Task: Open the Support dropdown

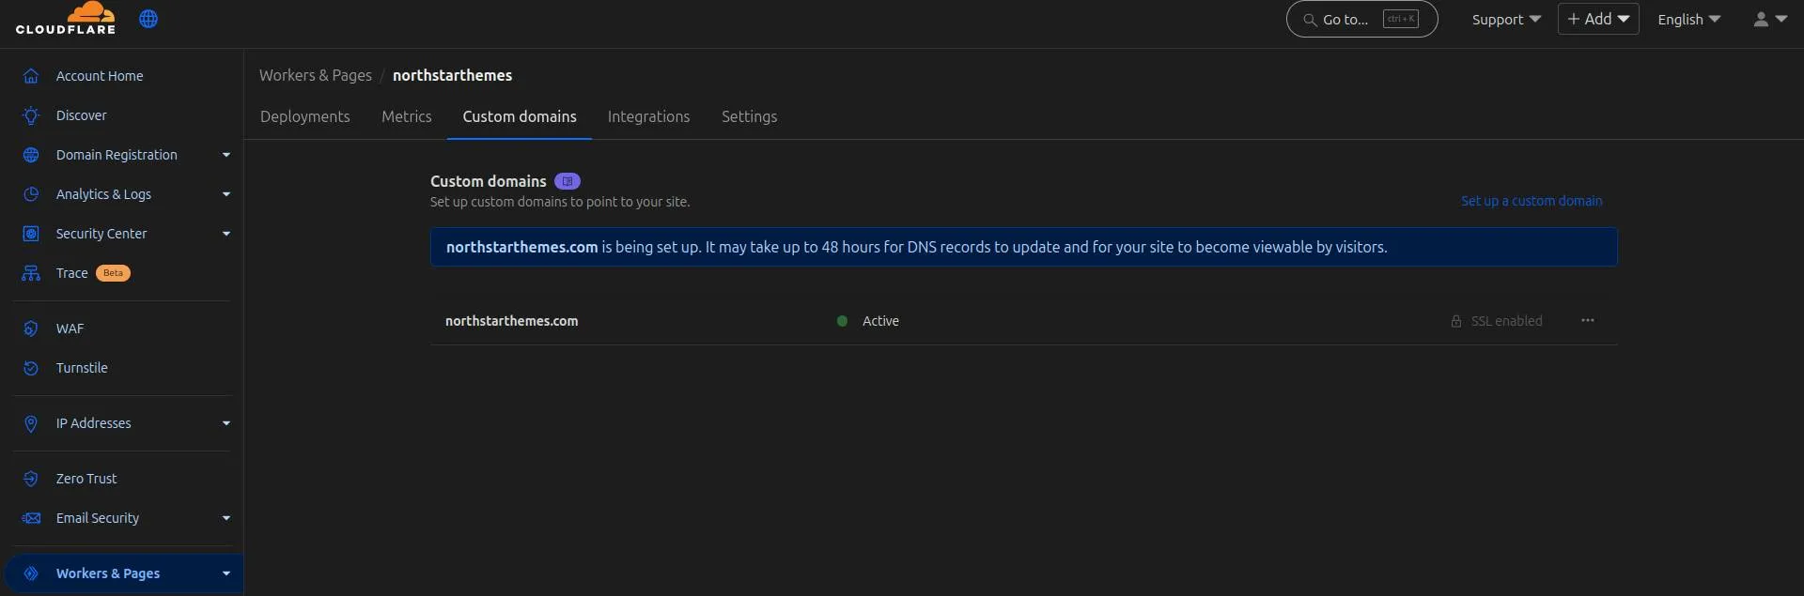Action: [1506, 19]
